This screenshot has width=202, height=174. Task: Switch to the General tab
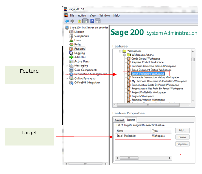pos(120,120)
